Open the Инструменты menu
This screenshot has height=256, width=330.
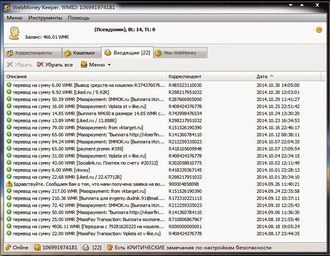45,18
